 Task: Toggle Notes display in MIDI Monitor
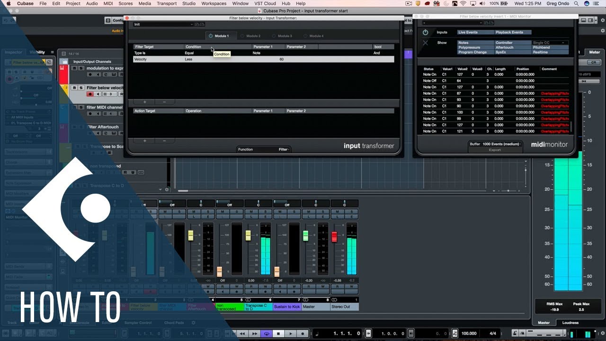point(476,43)
